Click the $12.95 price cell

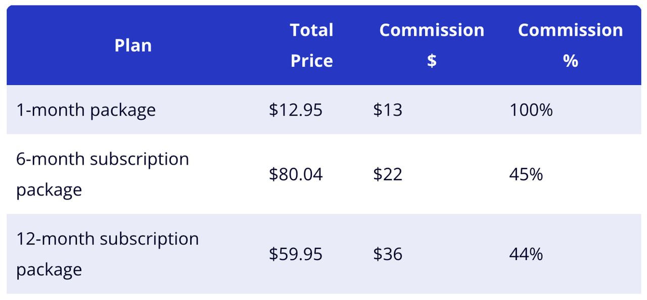(296, 110)
